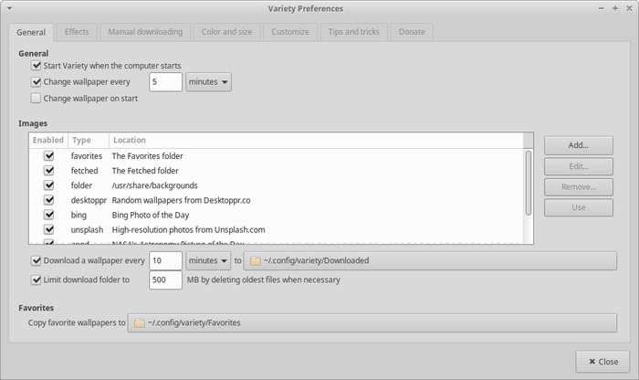The image size is (639, 380).
Task: Click folder icon for Favorites path
Action: (140, 323)
